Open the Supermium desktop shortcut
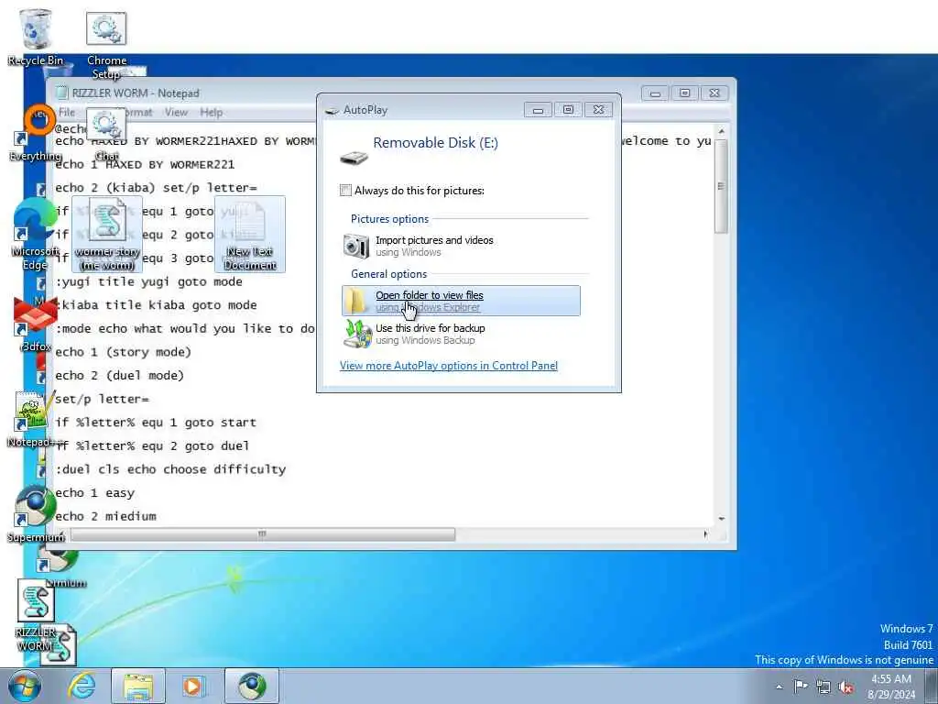The width and height of the screenshot is (938, 704). coord(35,513)
